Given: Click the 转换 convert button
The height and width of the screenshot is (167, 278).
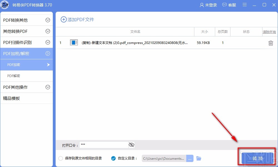Looking at the screenshot, I should point(257,158).
